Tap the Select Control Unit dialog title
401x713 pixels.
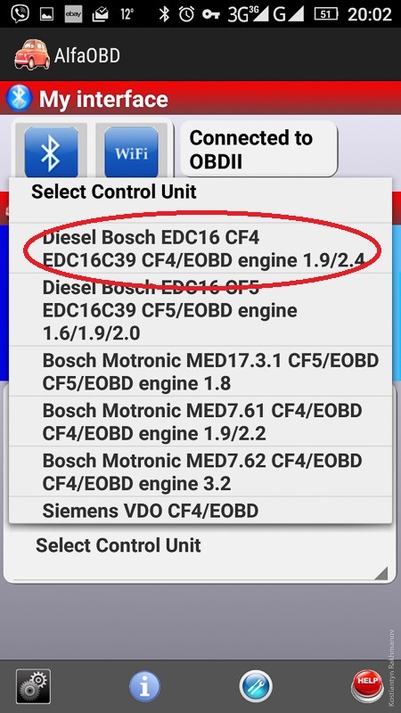pyautogui.click(x=114, y=192)
